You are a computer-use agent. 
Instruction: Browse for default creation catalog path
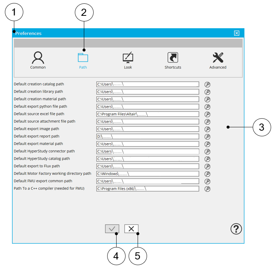tap(207, 84)
